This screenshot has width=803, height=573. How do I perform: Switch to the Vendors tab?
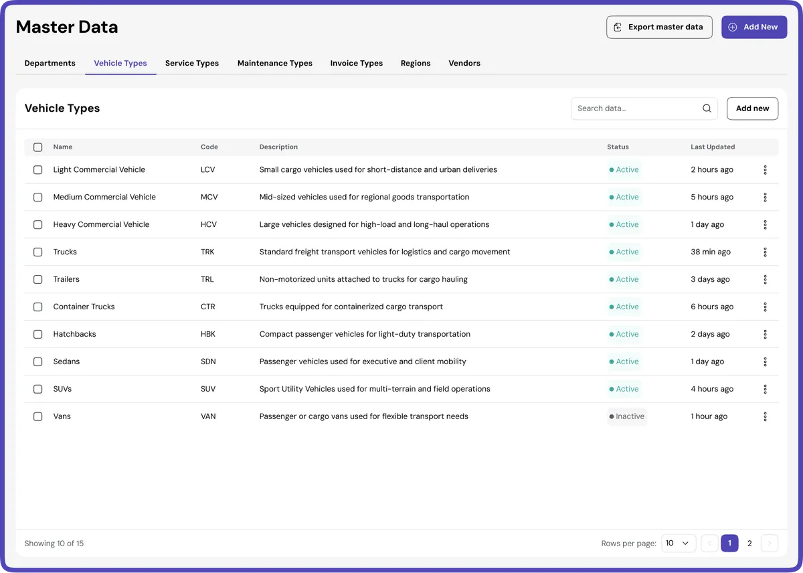(464, 63)
